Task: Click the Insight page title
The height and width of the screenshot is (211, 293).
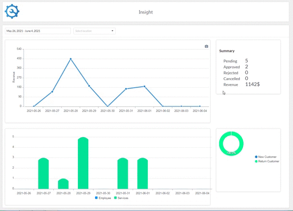Action: point(146,12)
